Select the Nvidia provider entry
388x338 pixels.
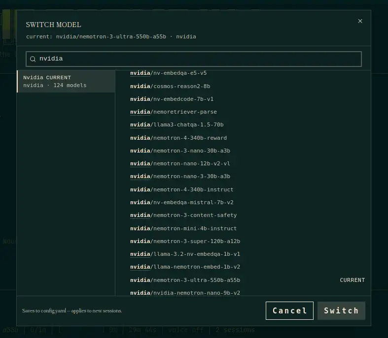(66, 81)
